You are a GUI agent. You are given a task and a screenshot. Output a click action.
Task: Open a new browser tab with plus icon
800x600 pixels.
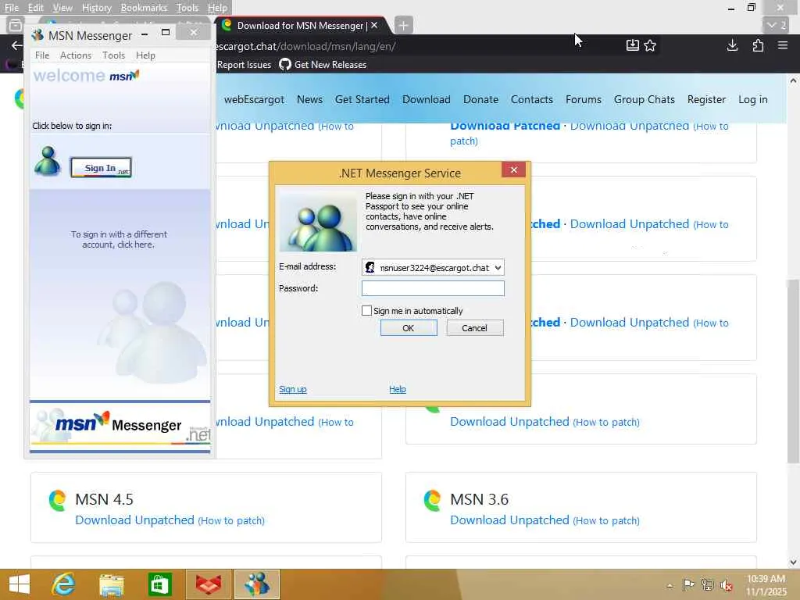(x=403, y=25)
